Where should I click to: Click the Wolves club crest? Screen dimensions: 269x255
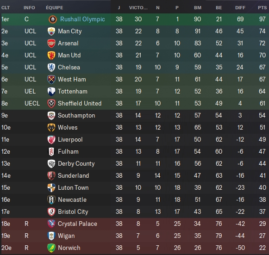pyautogui.click(x=51, y=128)
